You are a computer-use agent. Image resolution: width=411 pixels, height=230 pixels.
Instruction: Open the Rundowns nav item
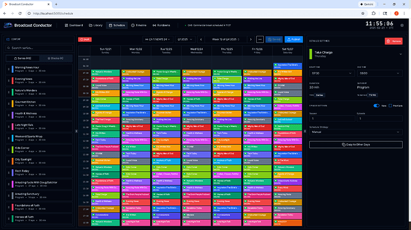coord(161,26)
